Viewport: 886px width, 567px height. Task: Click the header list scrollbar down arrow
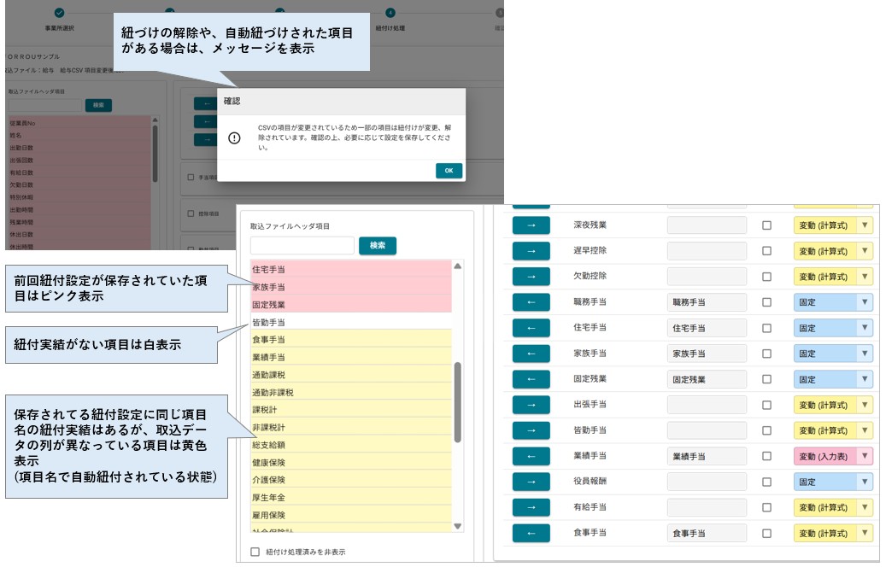(458, 526)
